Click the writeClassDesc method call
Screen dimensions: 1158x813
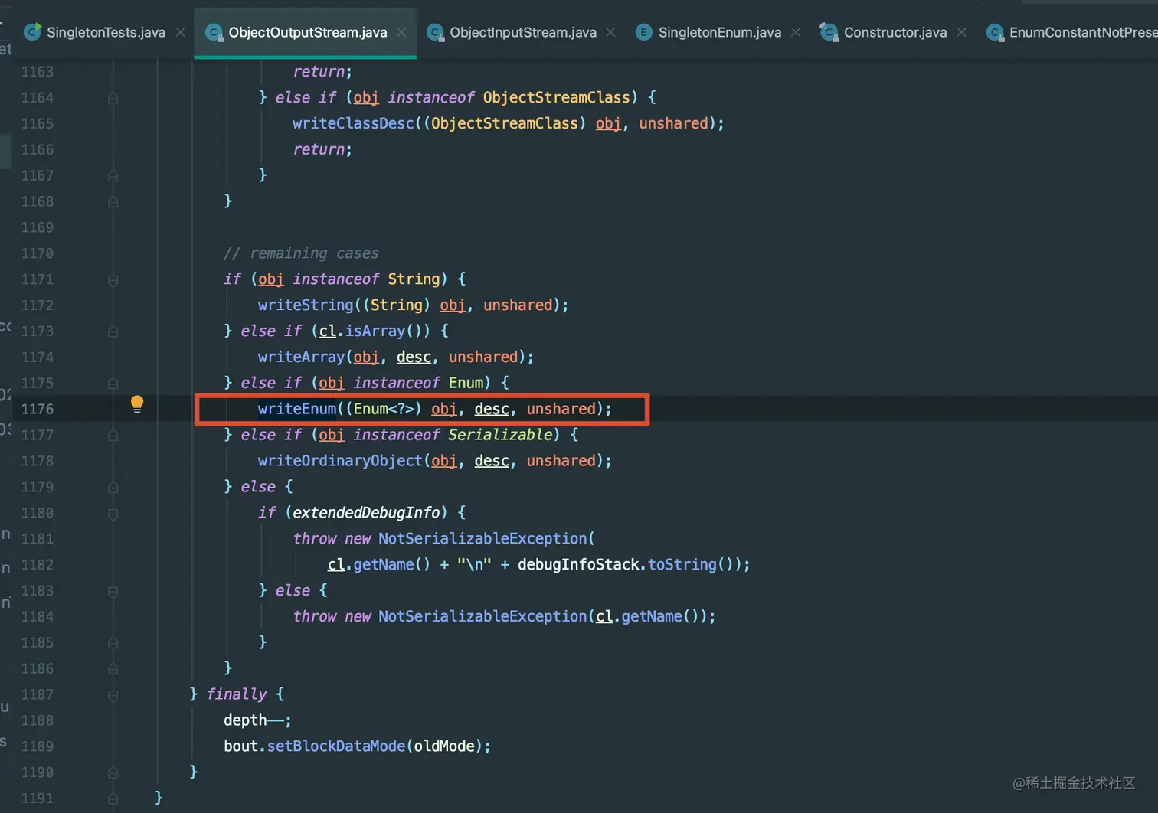click(353, 123)
